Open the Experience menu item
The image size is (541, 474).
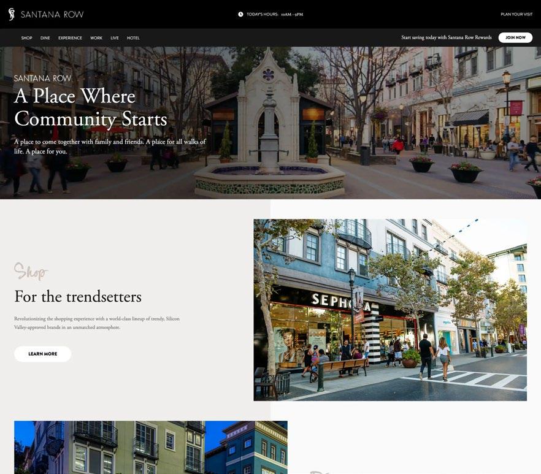(x=70, y=38)
